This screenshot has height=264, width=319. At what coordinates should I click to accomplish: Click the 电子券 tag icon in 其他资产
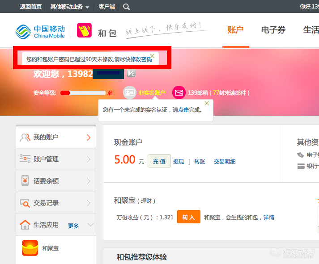coord(301,155)
